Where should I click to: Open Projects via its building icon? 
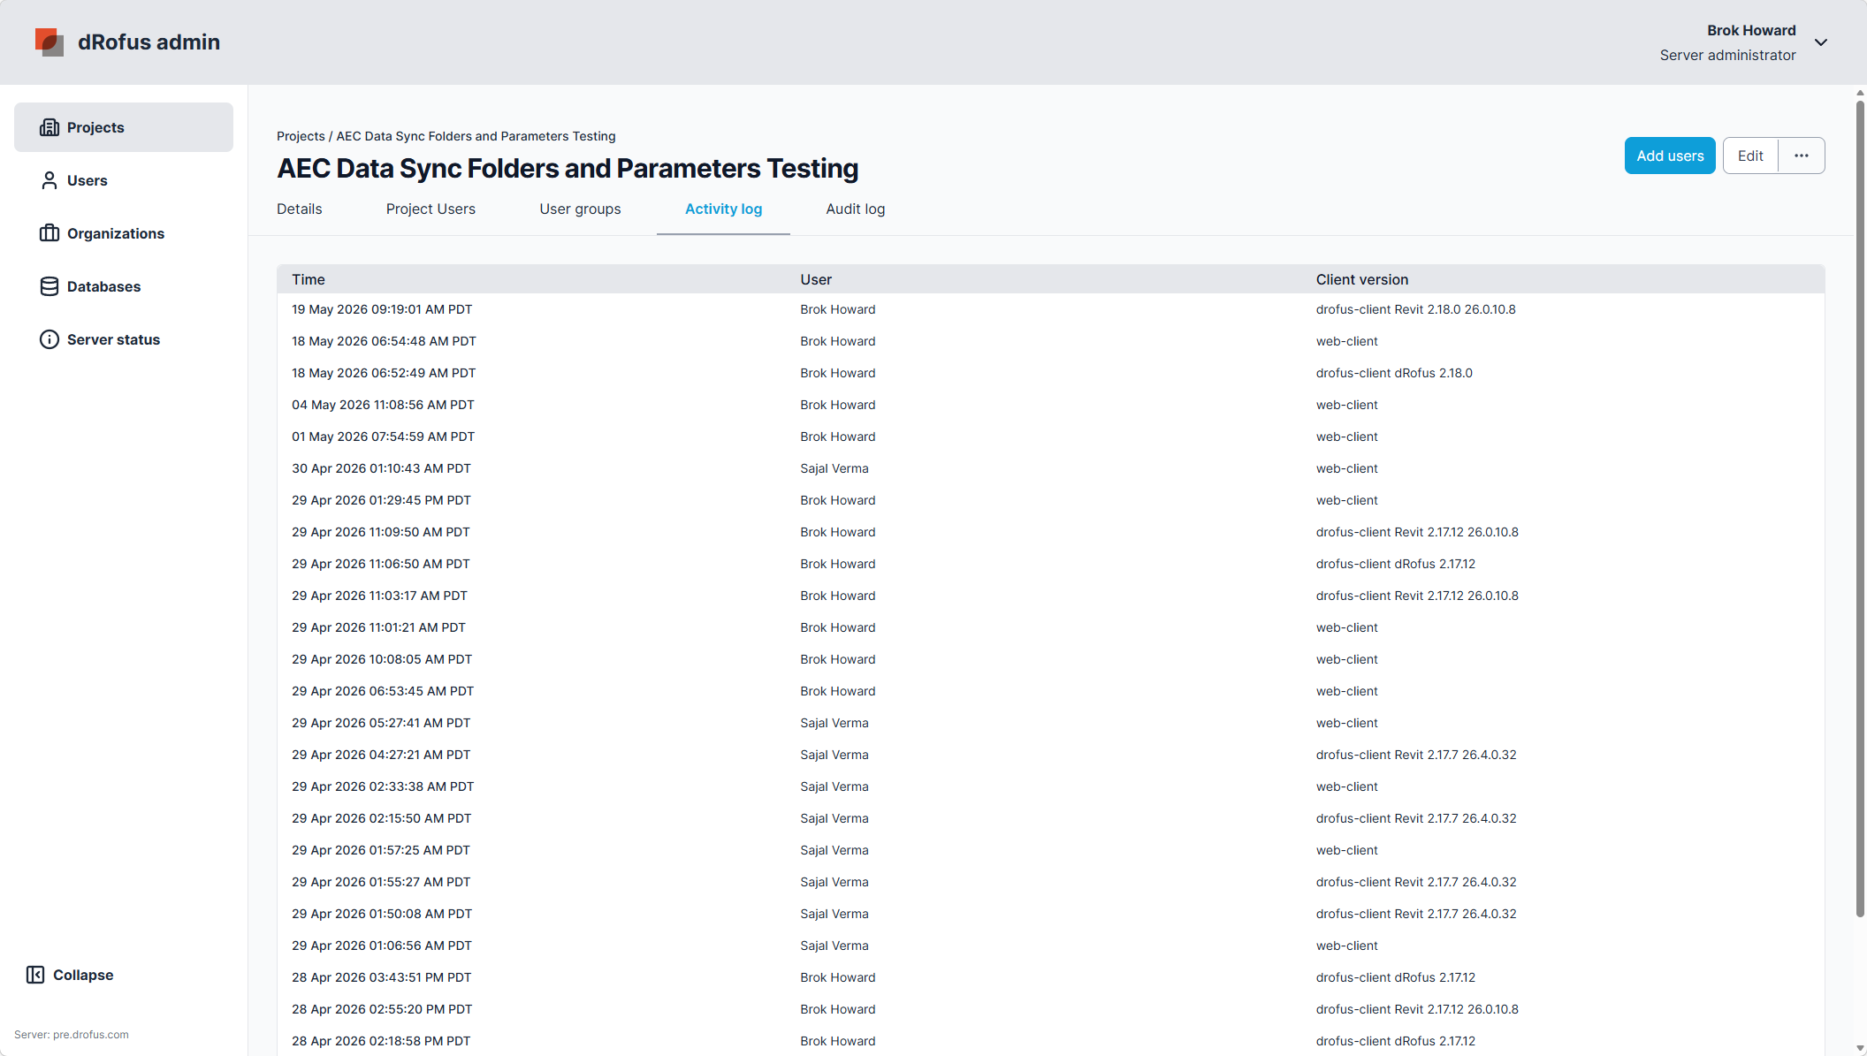click(50, 127)
